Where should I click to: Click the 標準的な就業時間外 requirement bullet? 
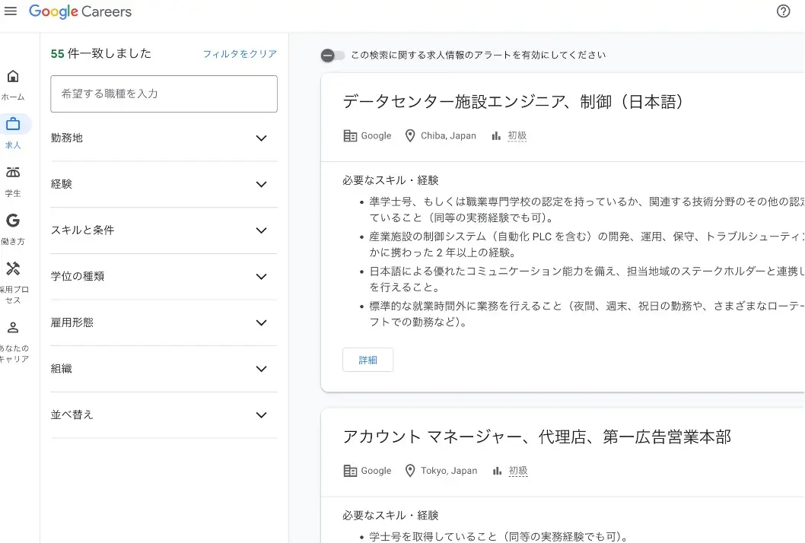coord(587,313)
